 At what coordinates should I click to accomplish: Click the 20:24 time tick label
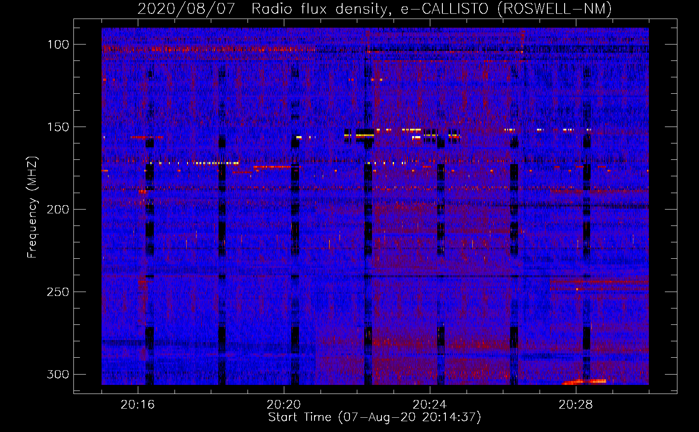point(430,405)
